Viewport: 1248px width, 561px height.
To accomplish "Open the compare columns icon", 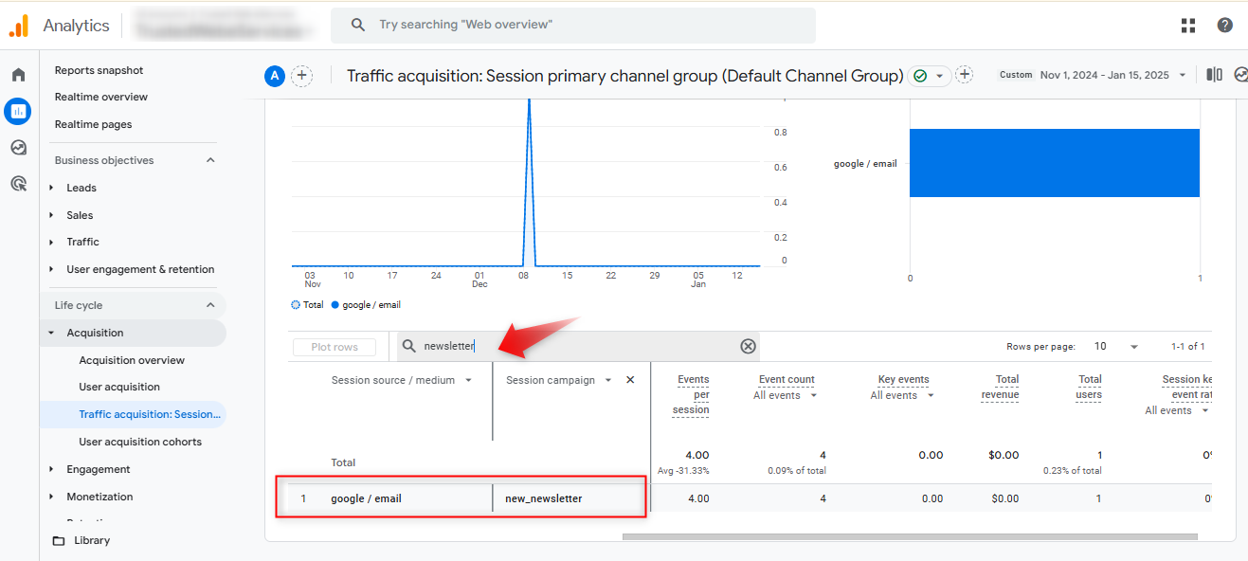I will click(1215, 75).
